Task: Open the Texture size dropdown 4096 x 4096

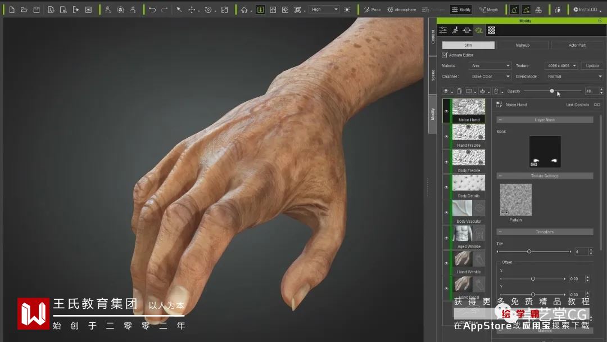Action: 561,66
